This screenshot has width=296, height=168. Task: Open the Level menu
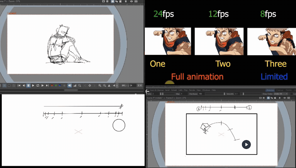tap(167, 90)
